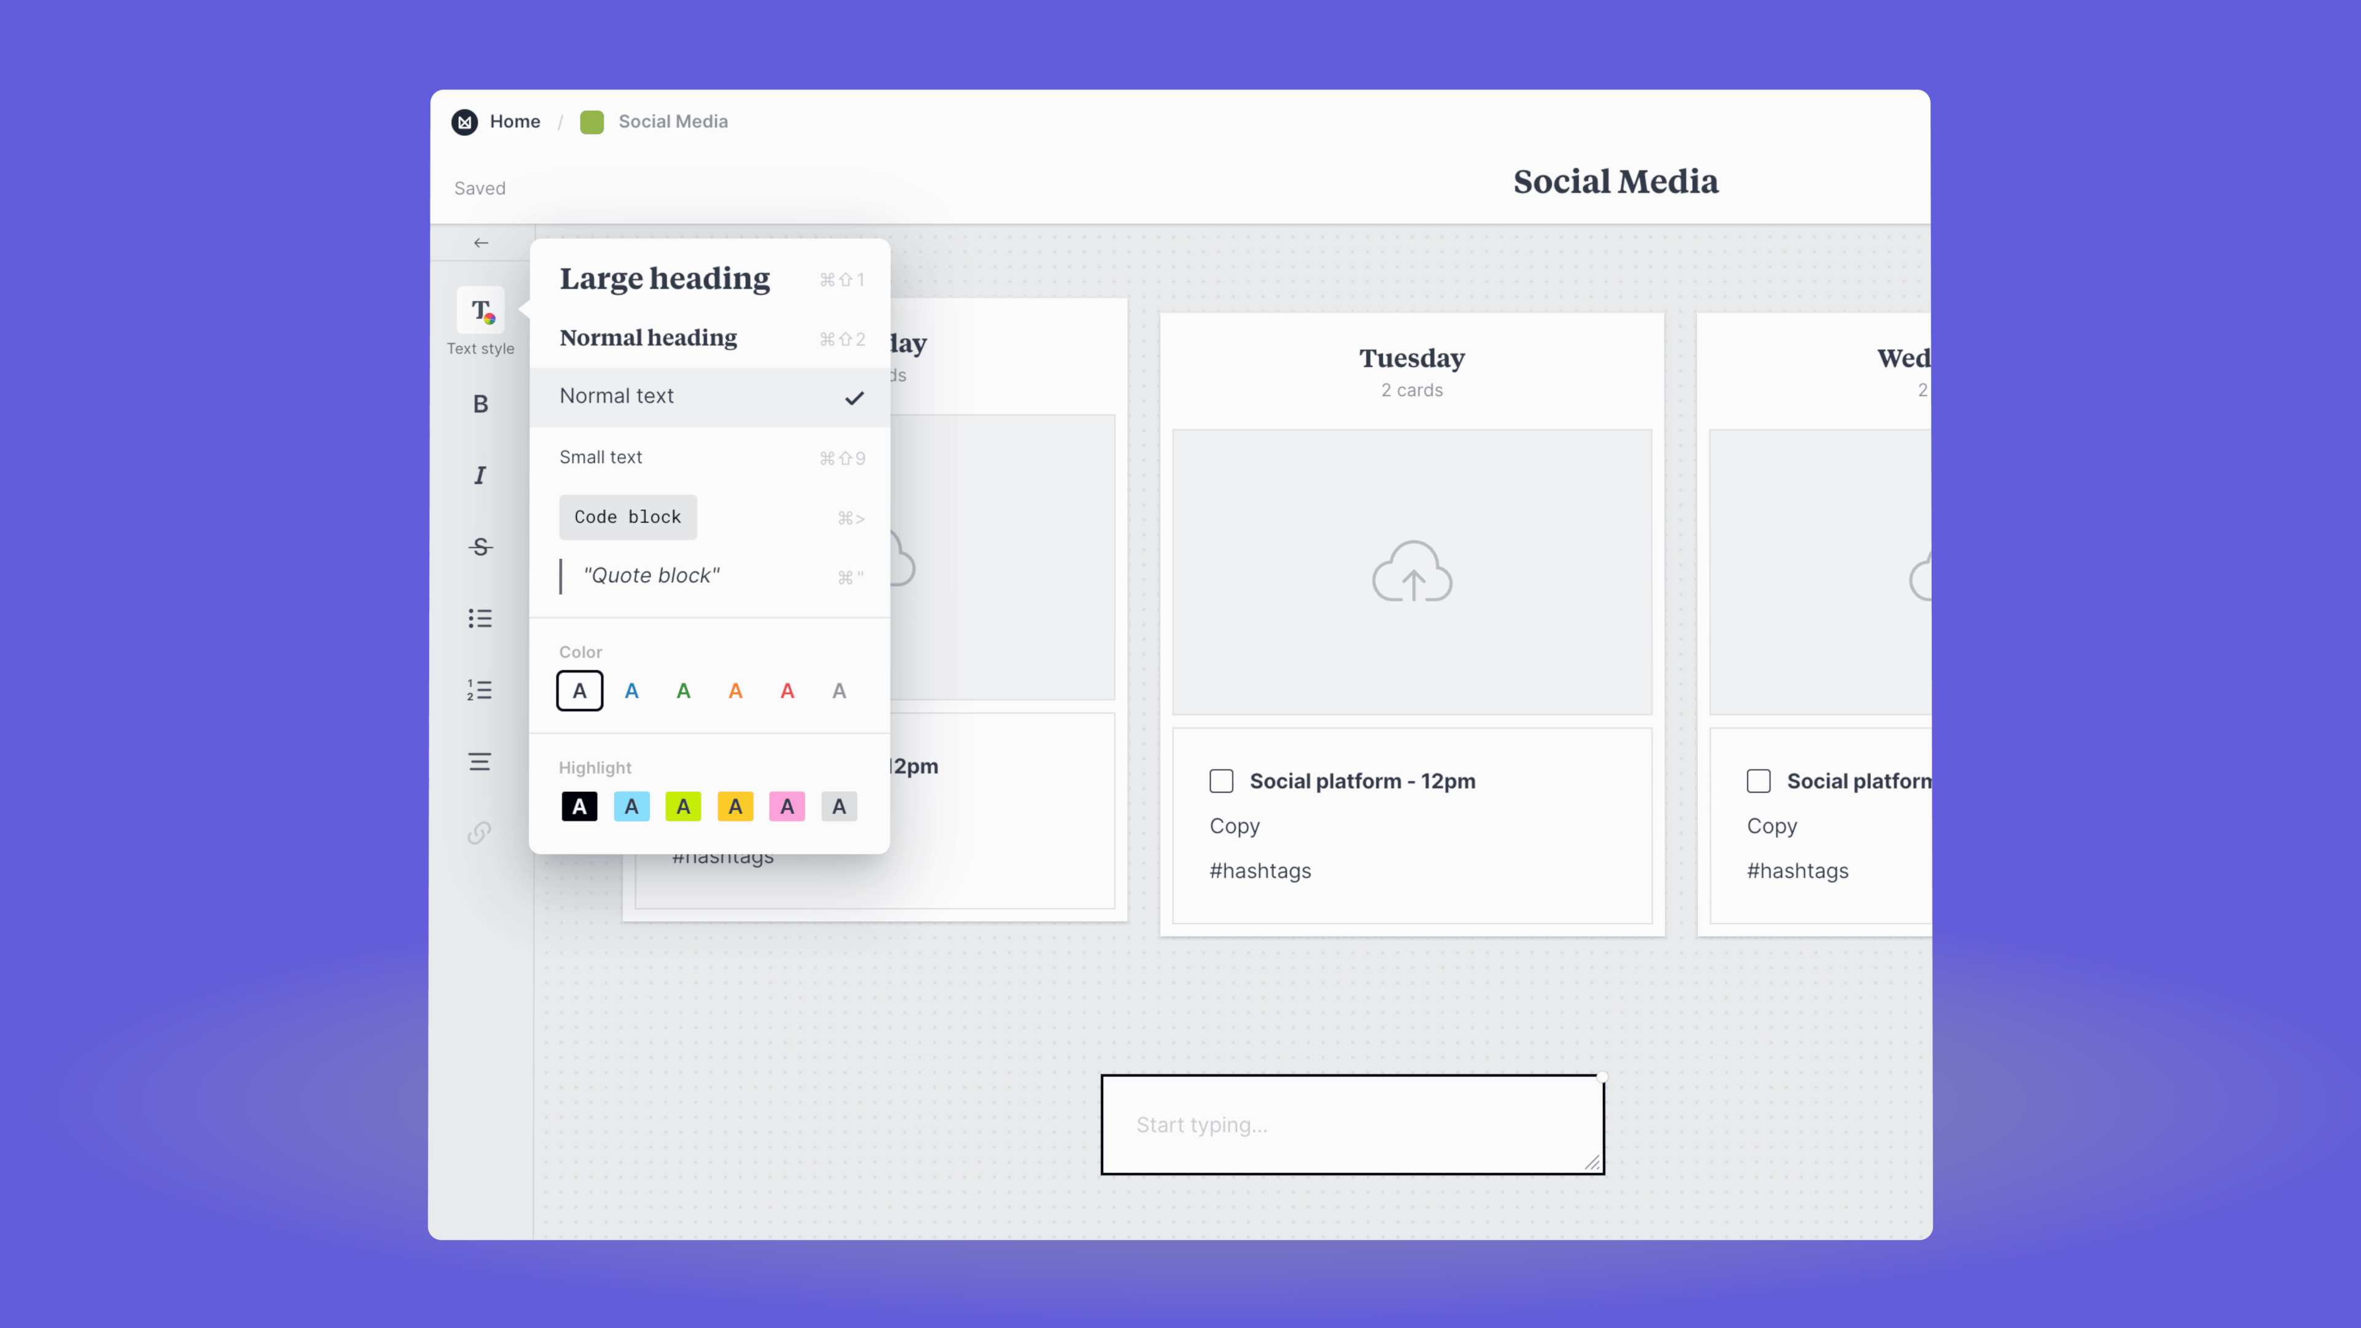Select Large heading style

(665, 279)
